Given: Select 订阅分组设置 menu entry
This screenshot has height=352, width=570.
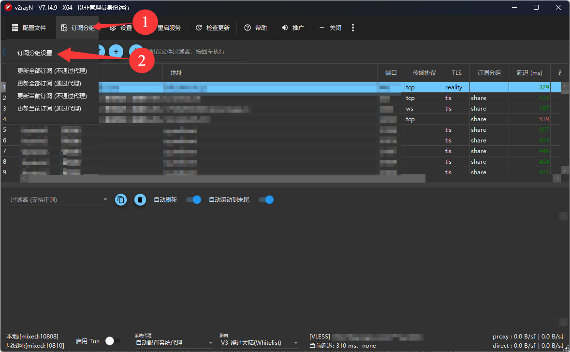Looking at the screenshot, I should click(35, 53).
